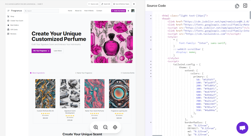251x136 pixels.
Task: Collapse the primary block fold arrow
Action: [151, 77]
